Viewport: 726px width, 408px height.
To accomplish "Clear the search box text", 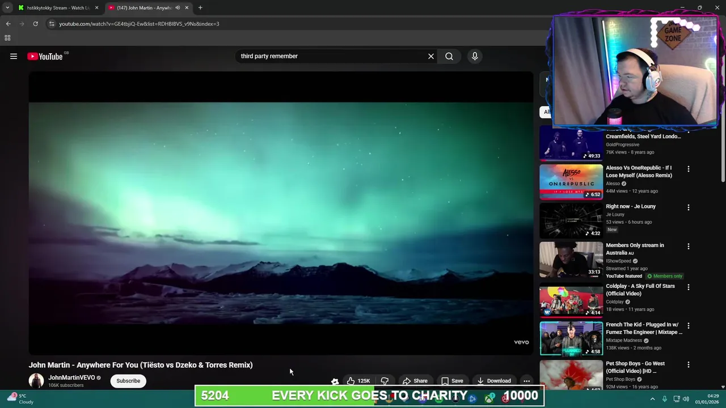I will [x=431, y=56].
